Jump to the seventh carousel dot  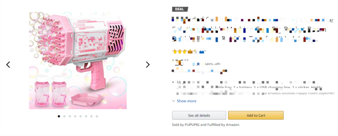(x=92, y=116)
